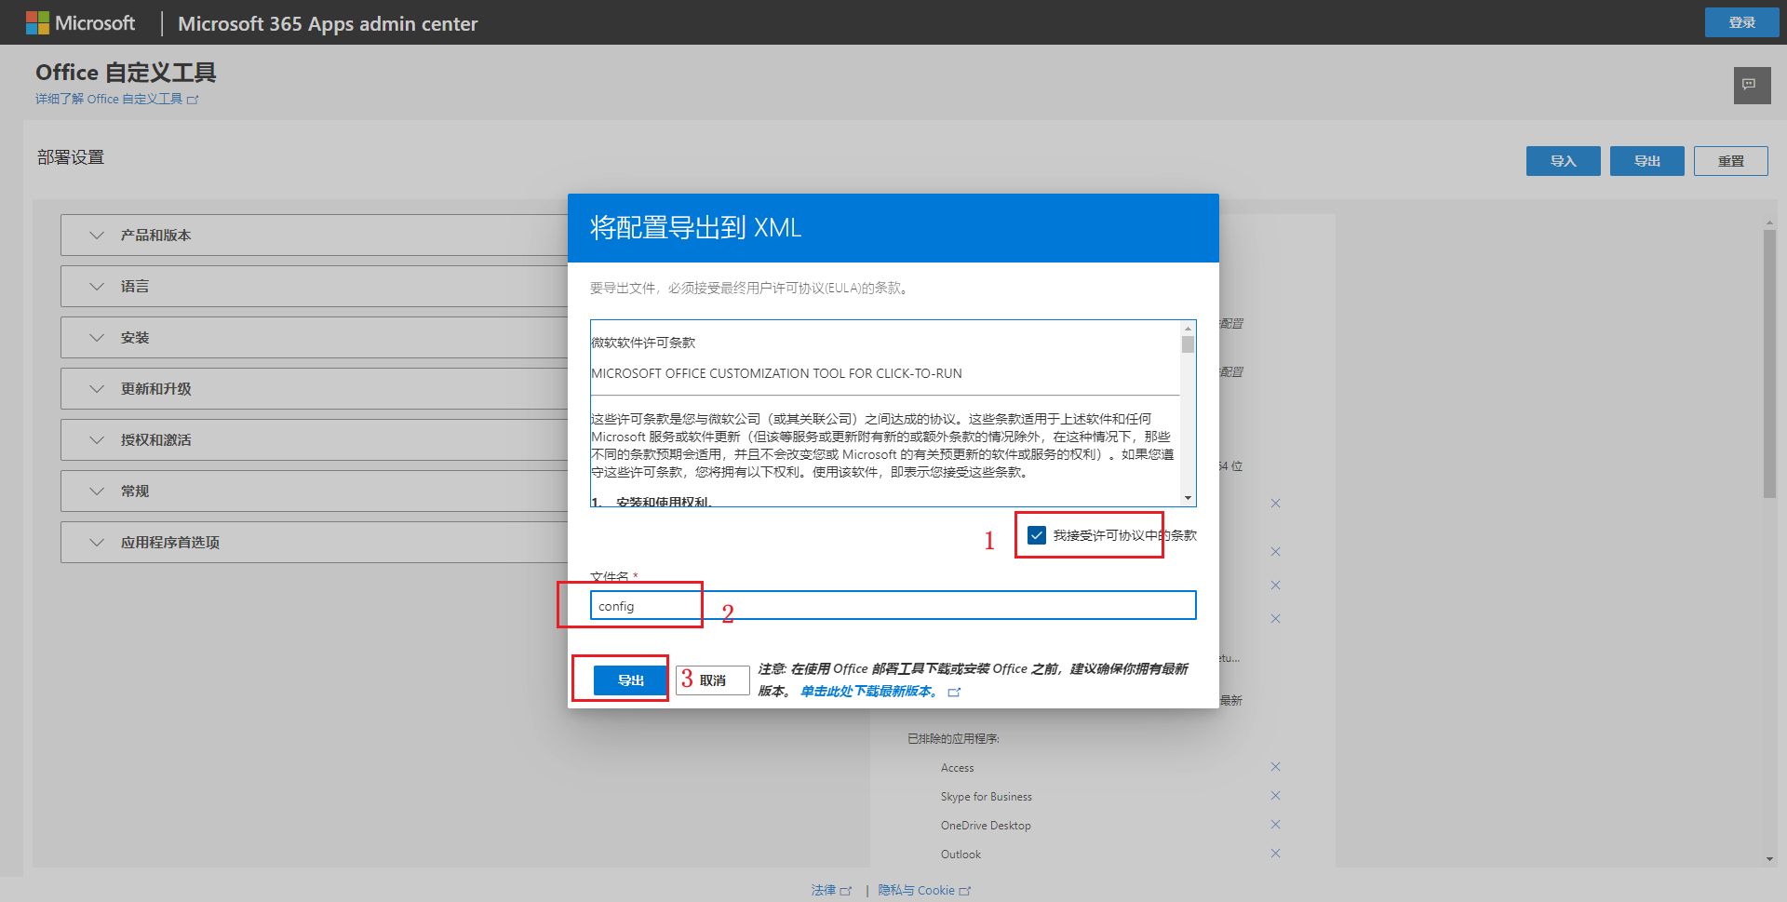Remove OneDrive Desktop exclusion
The height and width of the screenshot is (902, 1787).
[x=1275, y=825]
